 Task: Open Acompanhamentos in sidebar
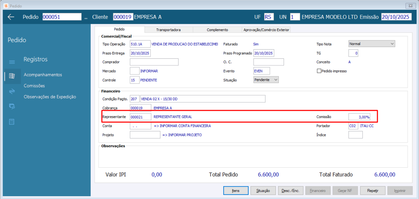pyautogui.click(x=43, y=75)
